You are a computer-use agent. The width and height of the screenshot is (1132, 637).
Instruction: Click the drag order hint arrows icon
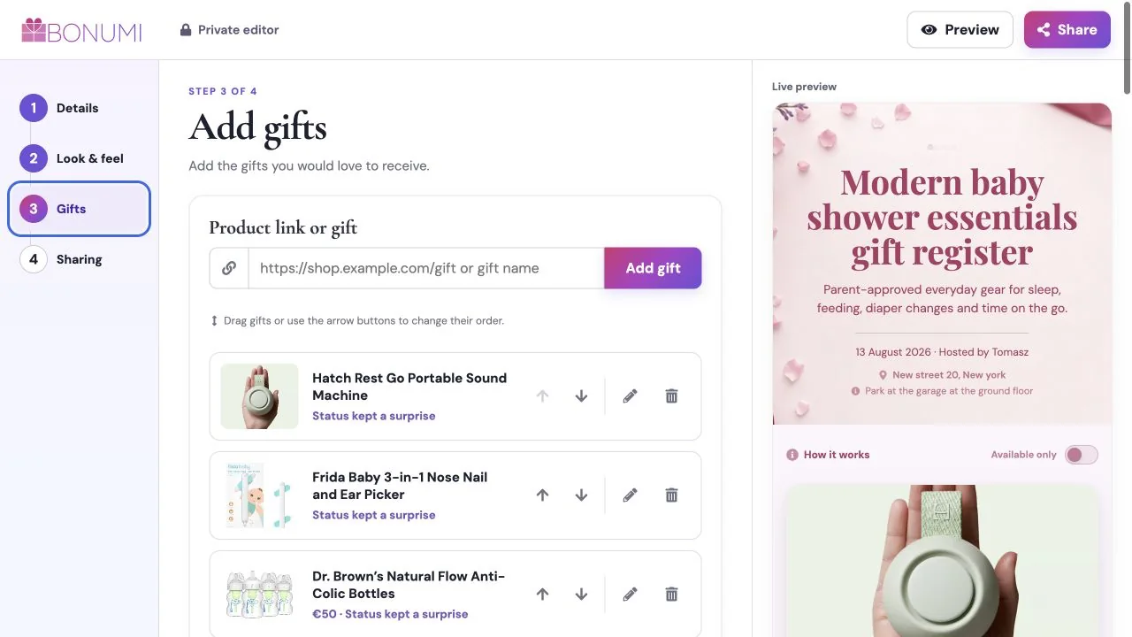pyautogui.click(x=214, y=320)
